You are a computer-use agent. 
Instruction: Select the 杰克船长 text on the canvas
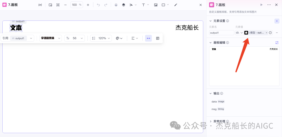coord(187,28)
